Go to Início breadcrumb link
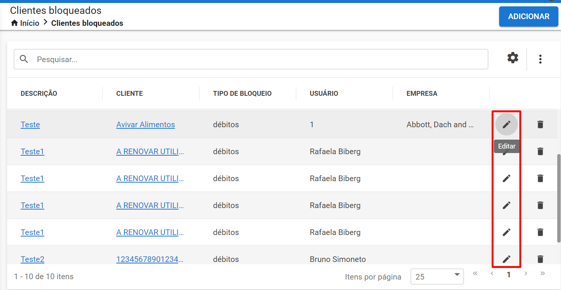561x290 pixels. tap(30, 23)
